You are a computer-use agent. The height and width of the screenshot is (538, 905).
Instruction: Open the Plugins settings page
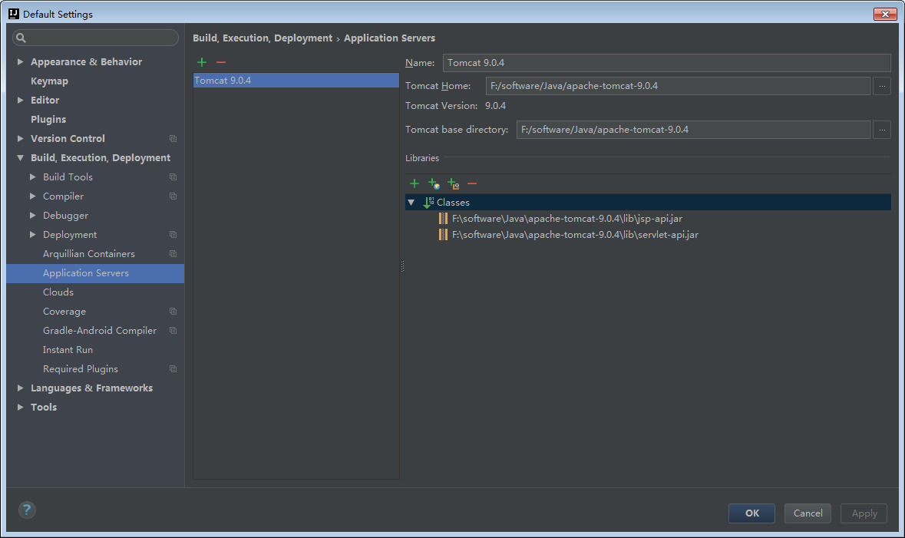click(x=48, y=120)
